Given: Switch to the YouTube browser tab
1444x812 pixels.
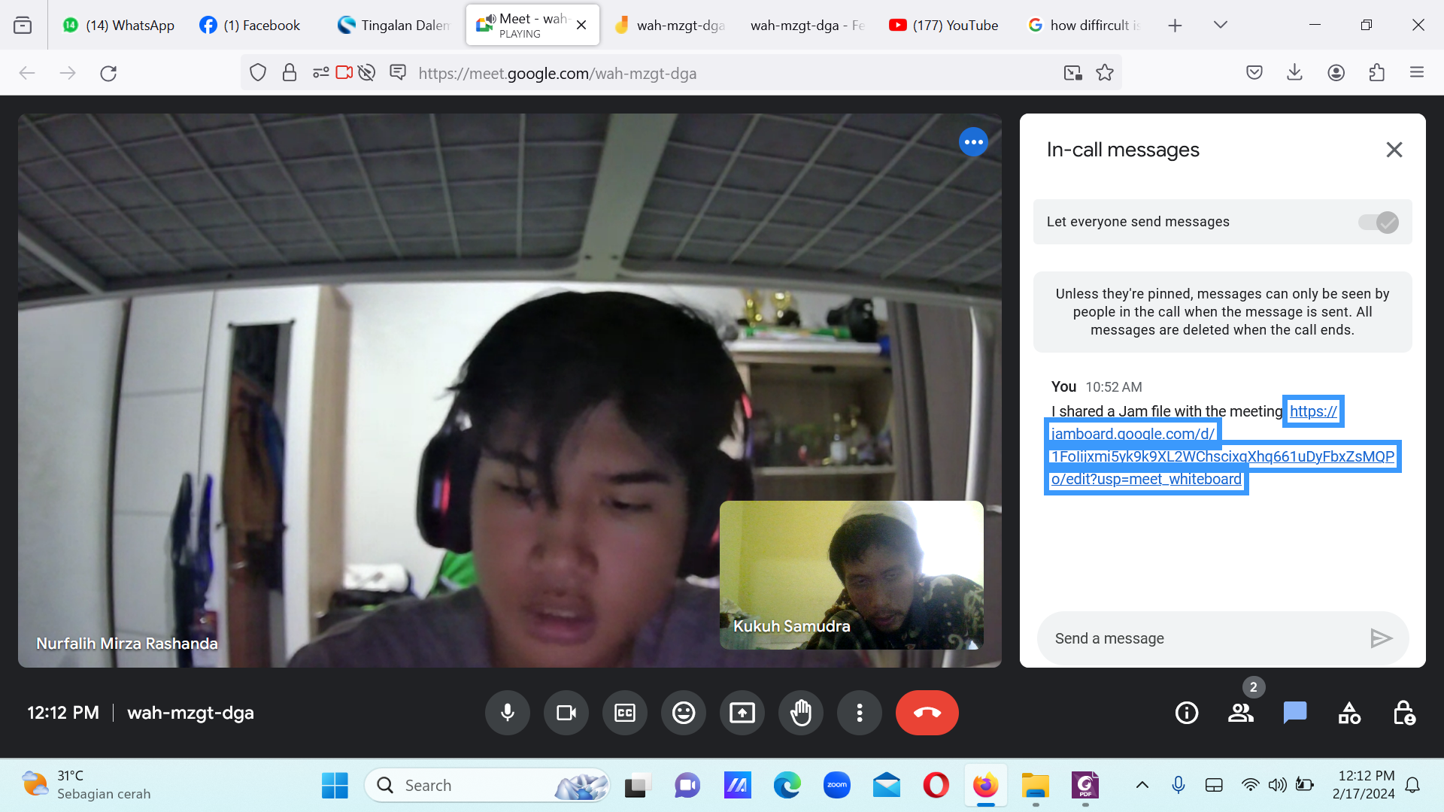Looking at the screenshot, I should [944, 25].
